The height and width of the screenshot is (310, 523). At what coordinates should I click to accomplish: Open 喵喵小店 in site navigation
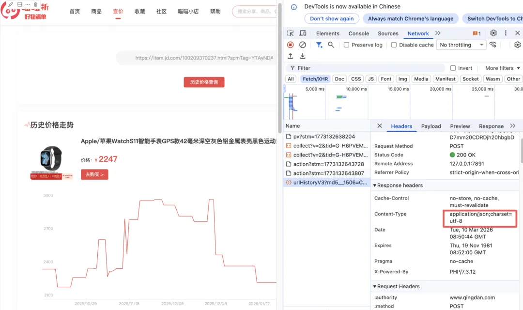point(188,11)
